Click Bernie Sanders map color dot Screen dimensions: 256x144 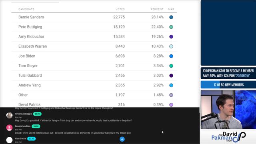tap(171, 17)
